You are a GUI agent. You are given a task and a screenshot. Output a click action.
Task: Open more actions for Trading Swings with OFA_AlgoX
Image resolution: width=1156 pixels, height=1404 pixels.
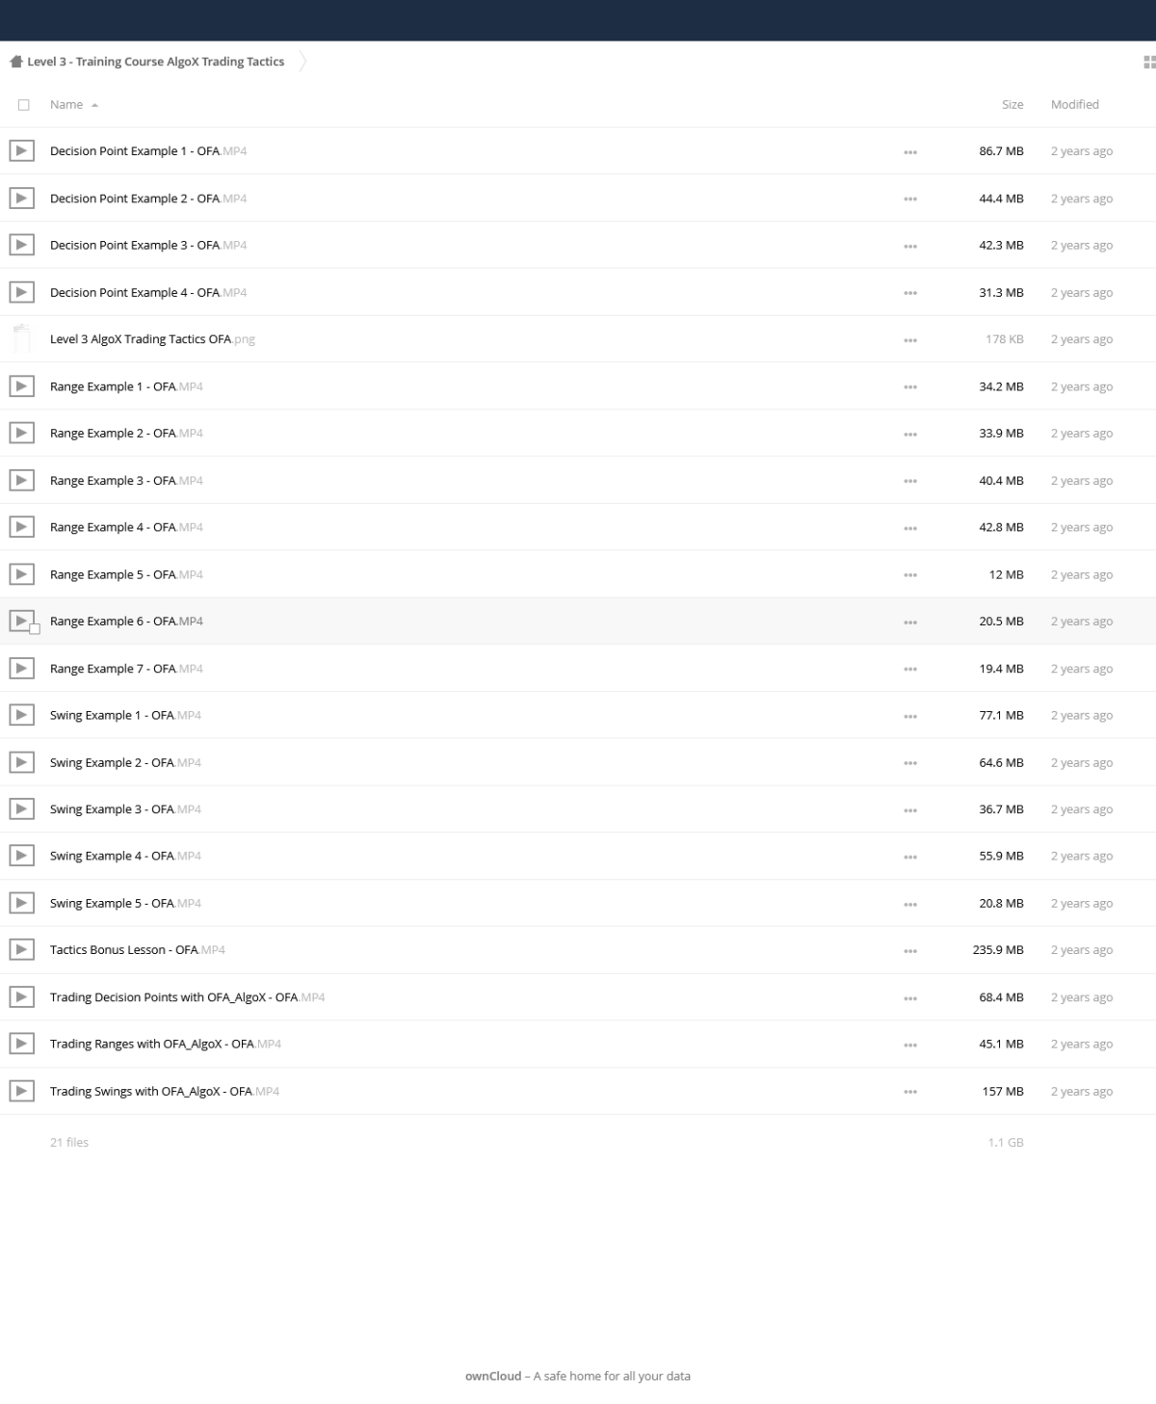(910, 1092)
